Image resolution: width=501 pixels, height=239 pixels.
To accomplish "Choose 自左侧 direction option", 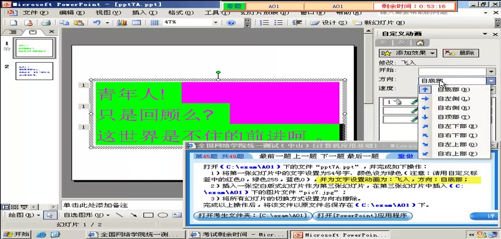I will [454, 99].
